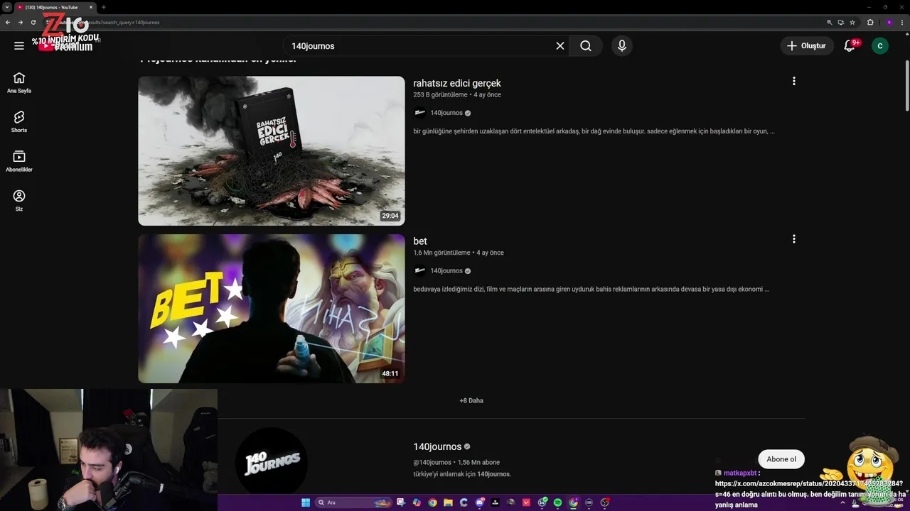The width and height of the screenshot is (910, 511).
Task: Open OBS from the taskbar
Action: pos(605,502)
